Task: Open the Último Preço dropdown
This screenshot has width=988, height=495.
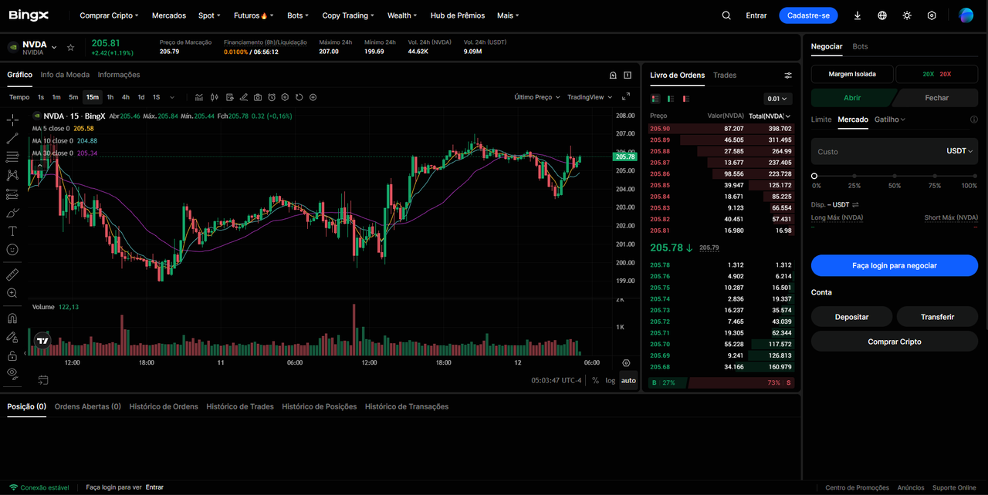Action: tap(537, 97)
